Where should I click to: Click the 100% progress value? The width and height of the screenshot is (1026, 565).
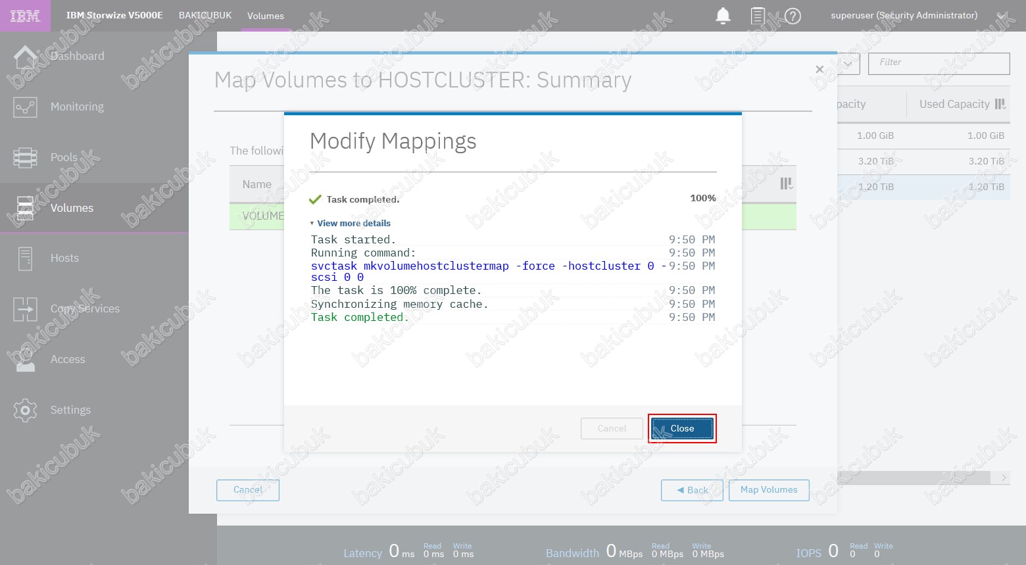coord(703,198)
